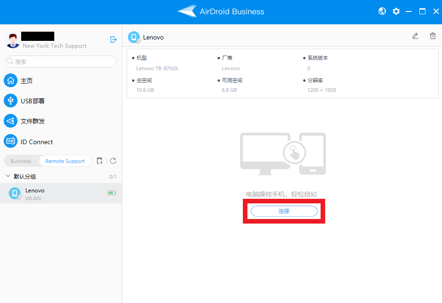Minimize the AirDroid Business window
This screenshot has width=442, height=303.
409,11
